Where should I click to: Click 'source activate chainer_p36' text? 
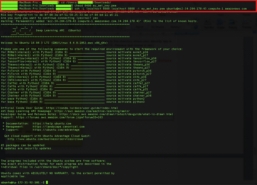(x=129, y=96)
